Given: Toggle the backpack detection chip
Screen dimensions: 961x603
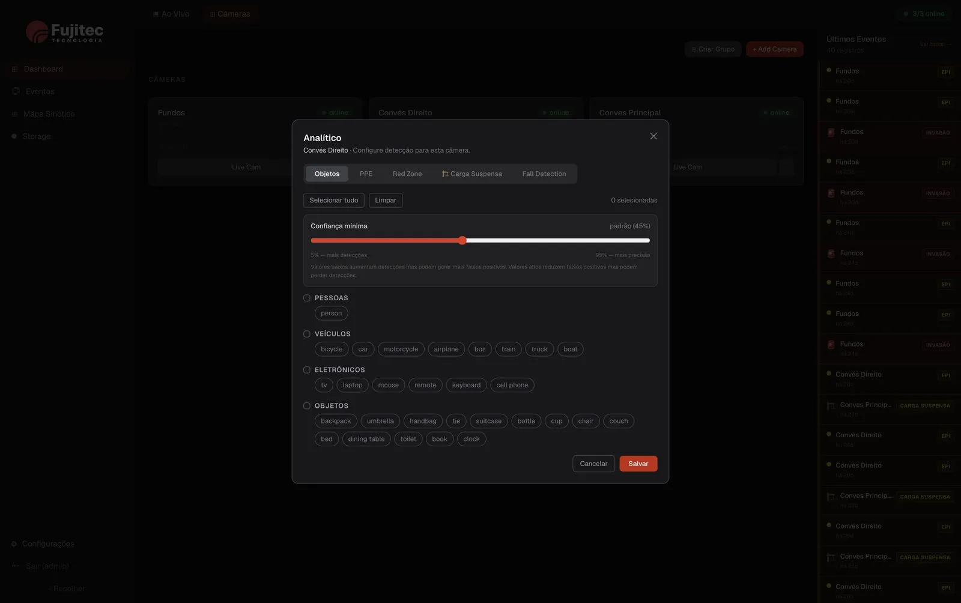Looking at the screenshot, I should coord(336,421).
